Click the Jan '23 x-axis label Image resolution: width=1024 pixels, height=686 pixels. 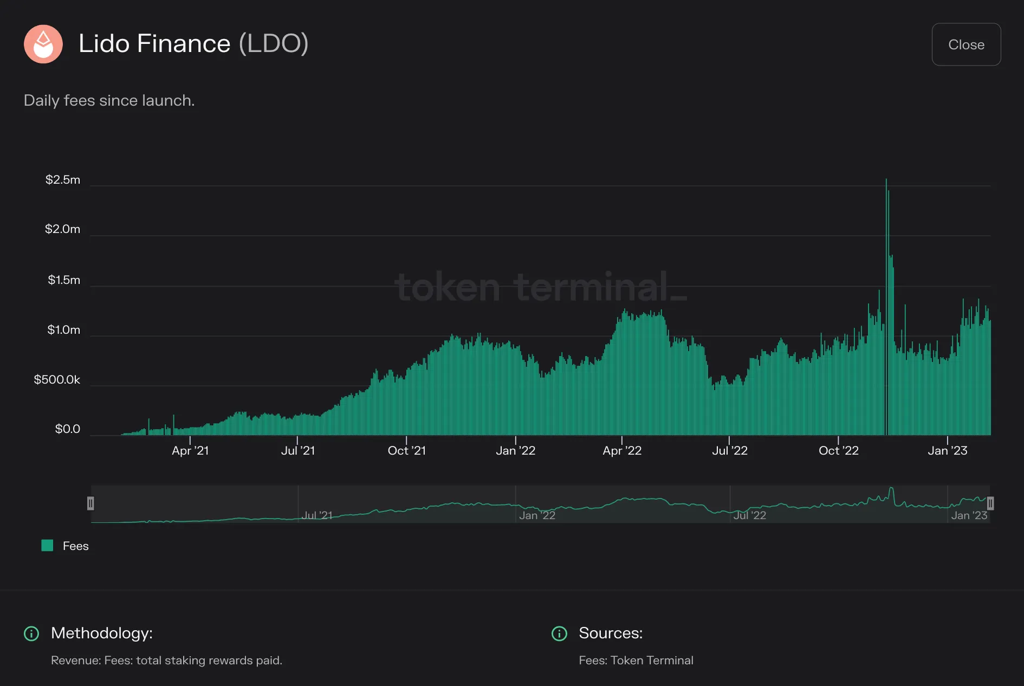click(948, 451)
